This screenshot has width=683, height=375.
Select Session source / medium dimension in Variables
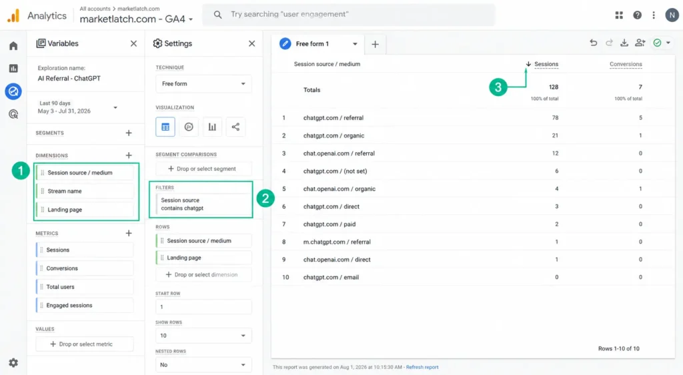coord(85,173)
